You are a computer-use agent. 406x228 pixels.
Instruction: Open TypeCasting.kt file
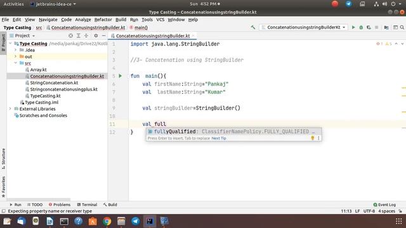point(45,96)
